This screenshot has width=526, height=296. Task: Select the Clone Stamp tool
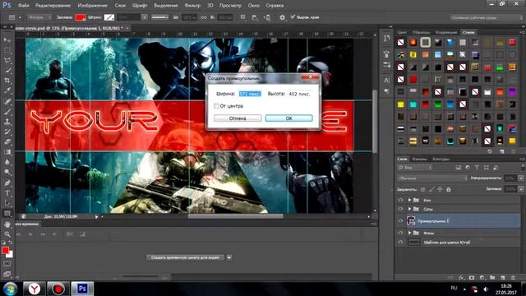(7, 122)
